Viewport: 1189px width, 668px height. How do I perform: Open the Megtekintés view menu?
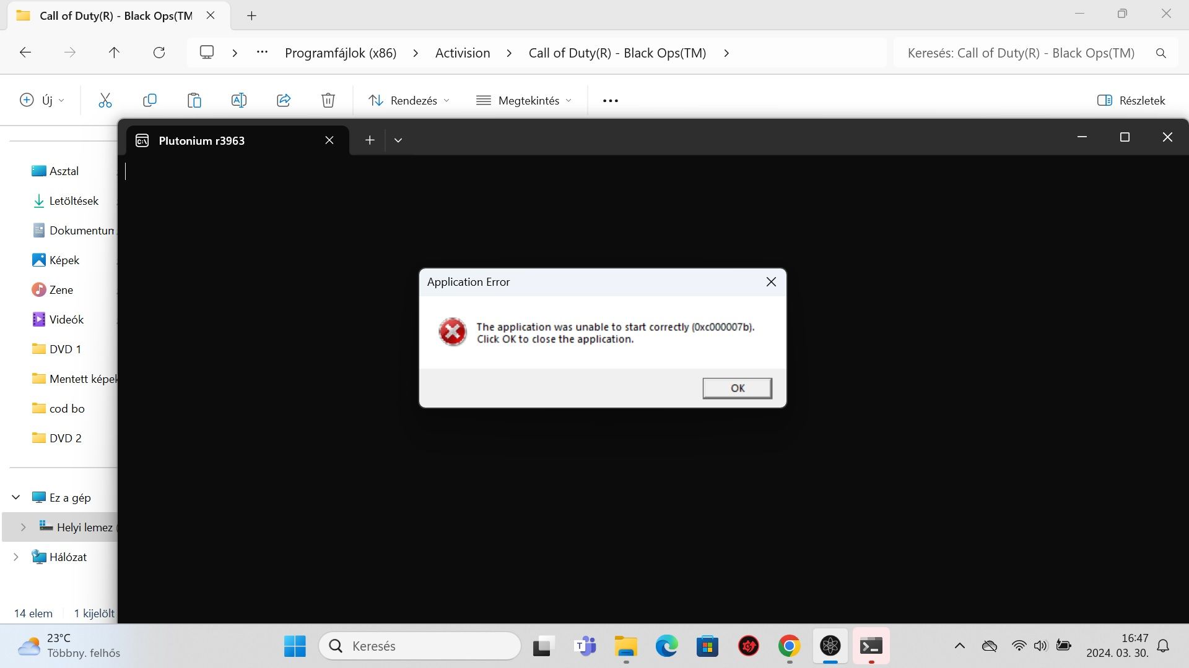524,100
